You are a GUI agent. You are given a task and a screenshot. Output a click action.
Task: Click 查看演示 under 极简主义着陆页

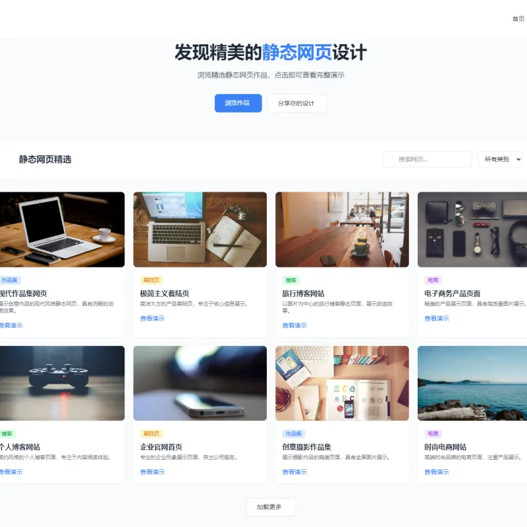(152, 318)
